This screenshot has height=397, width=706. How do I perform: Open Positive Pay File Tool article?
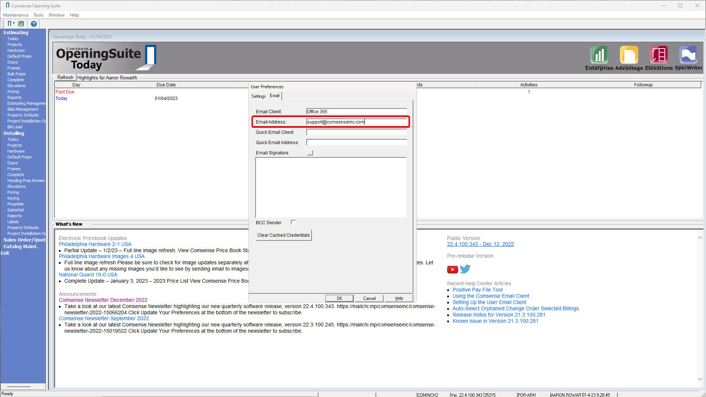pyautogui.click(x=477, y=290)
